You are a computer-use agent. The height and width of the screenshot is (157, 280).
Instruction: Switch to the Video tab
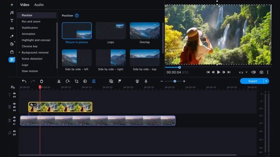point(24,5)
